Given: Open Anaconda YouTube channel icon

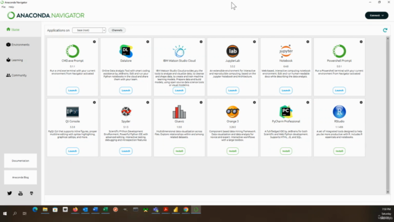Looking at the screenshot, I should [x=20, y=193].
